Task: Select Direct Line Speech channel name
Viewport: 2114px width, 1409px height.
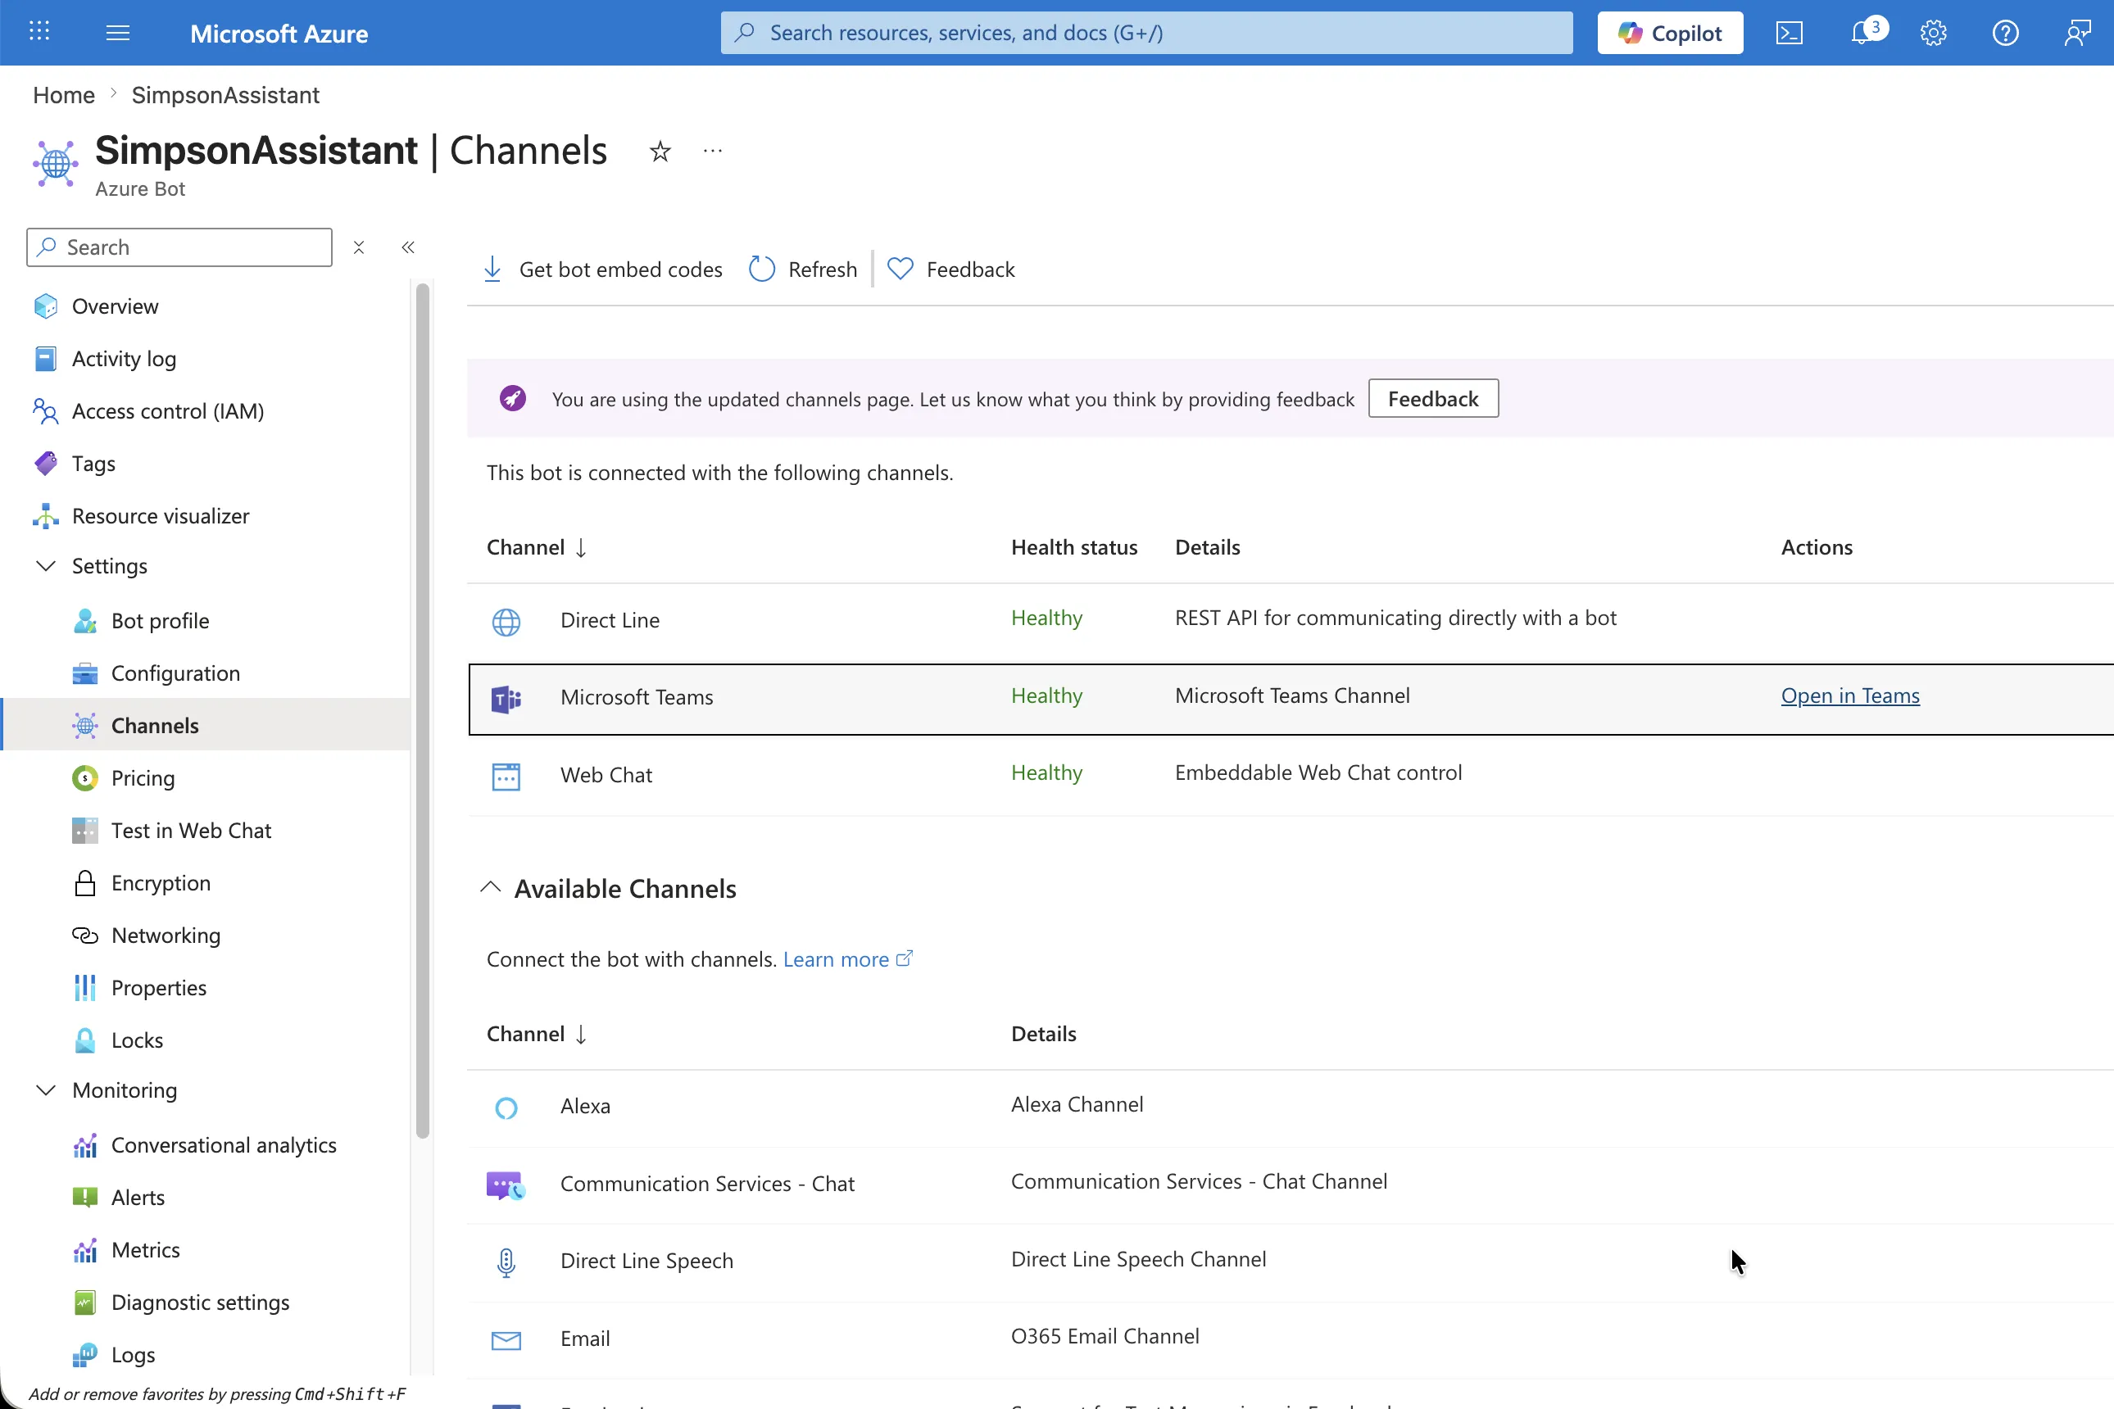Action: pos(646,1261)
